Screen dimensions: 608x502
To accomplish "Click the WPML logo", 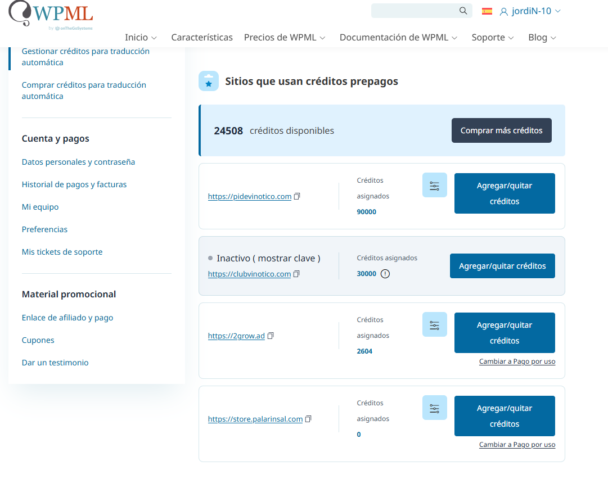I will [51, 16].
